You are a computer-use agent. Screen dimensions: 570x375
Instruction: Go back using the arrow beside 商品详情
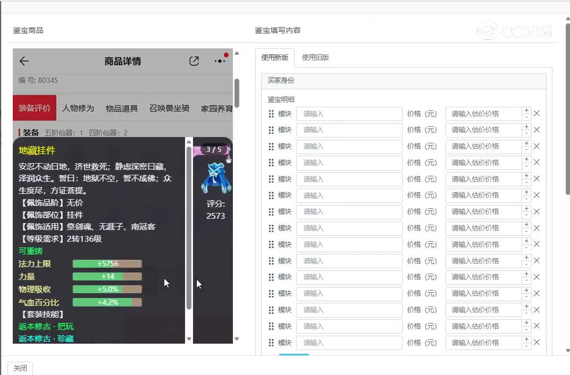coord(24,61)
